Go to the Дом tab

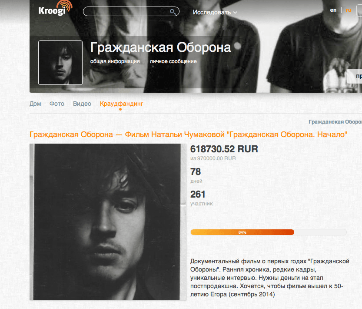[35, 104]
